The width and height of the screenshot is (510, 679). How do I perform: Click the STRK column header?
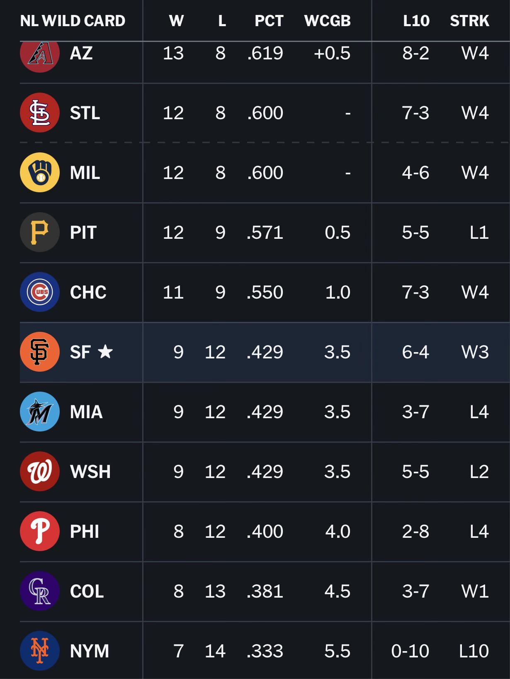tap(469, 21)
